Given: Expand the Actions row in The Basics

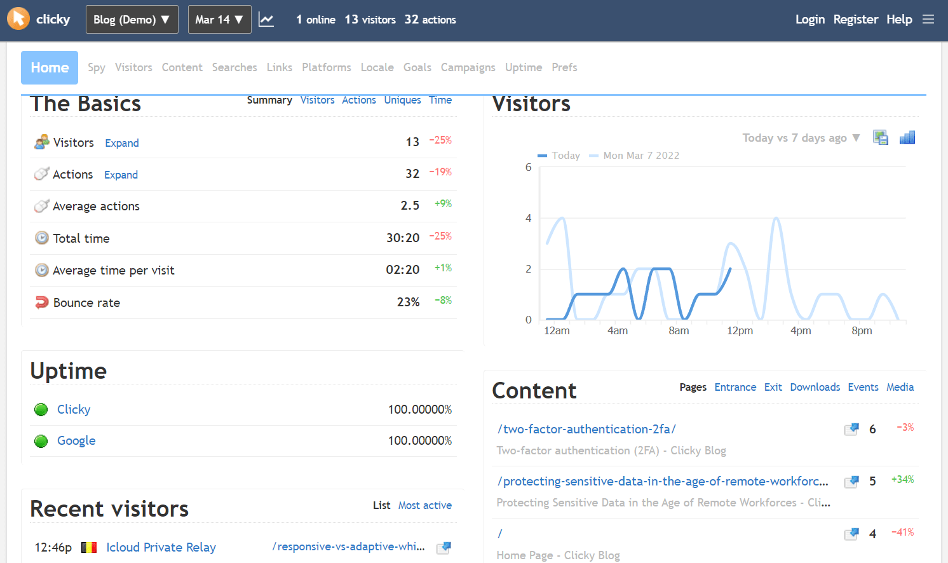Looking at the screenshot, I should pyautogui.click(x=121, y=174).
